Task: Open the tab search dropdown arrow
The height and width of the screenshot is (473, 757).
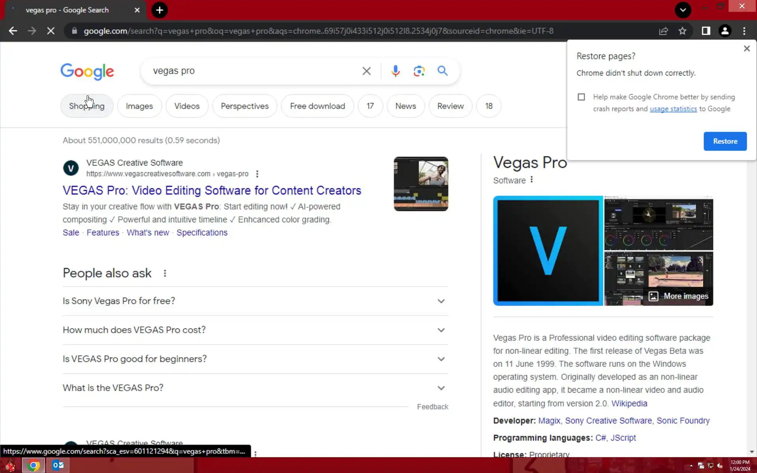Action: (682, 10)
